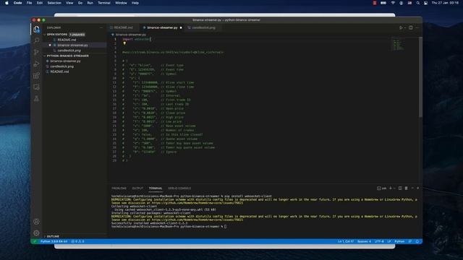The image size is (463, 260).
Task: Open the Remote Explorer view
Action: tap(36, 87)
